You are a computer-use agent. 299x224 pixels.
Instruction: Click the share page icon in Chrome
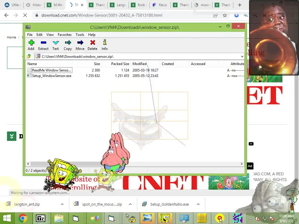[215, 15]
